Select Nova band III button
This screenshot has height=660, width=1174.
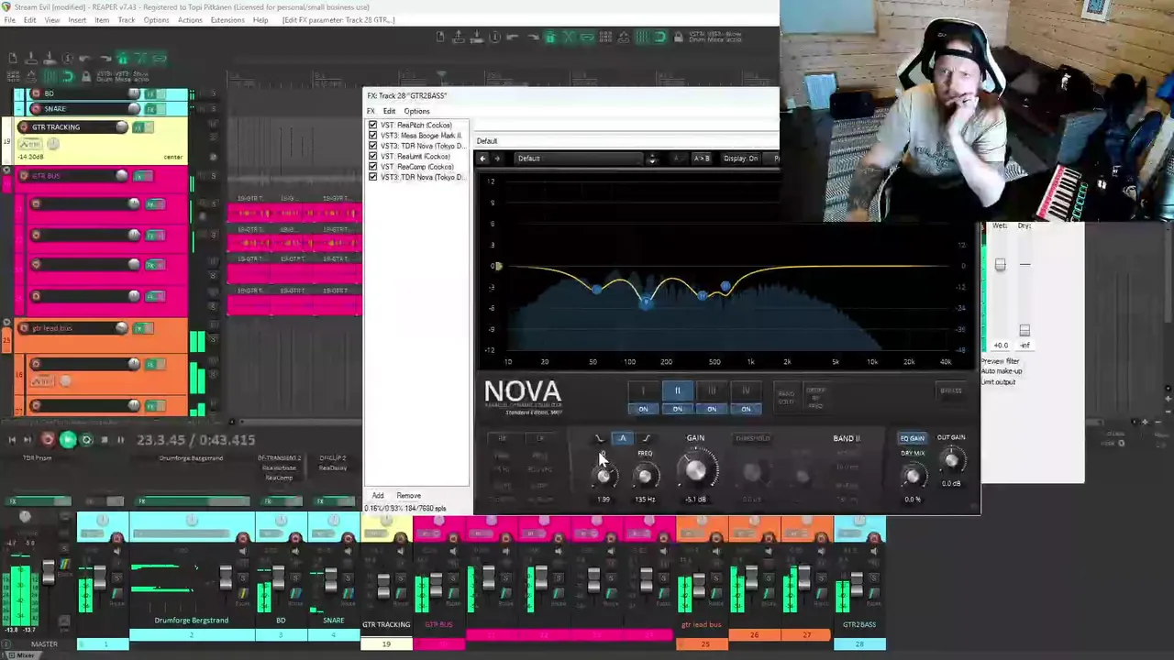click(712, 390)
